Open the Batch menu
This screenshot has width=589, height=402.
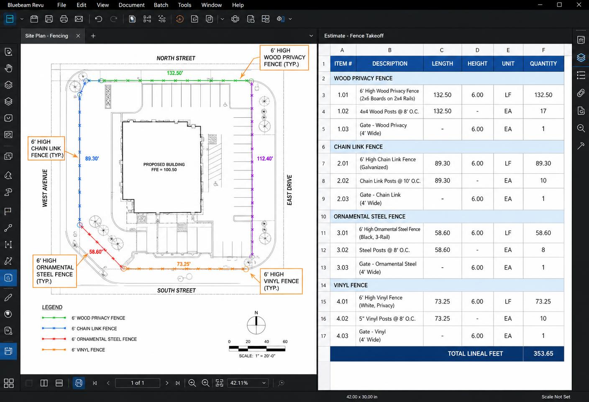pos(161,5)
